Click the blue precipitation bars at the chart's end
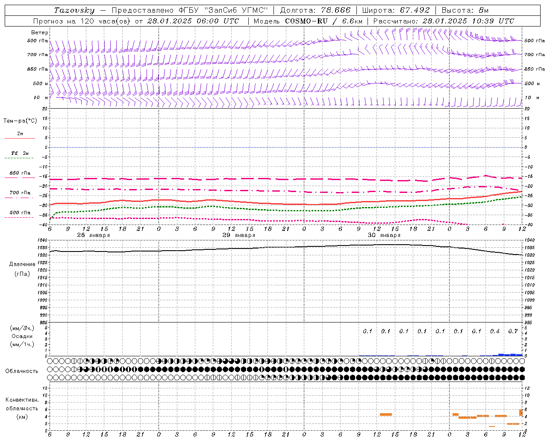547x438 pixels. point(507,355)
